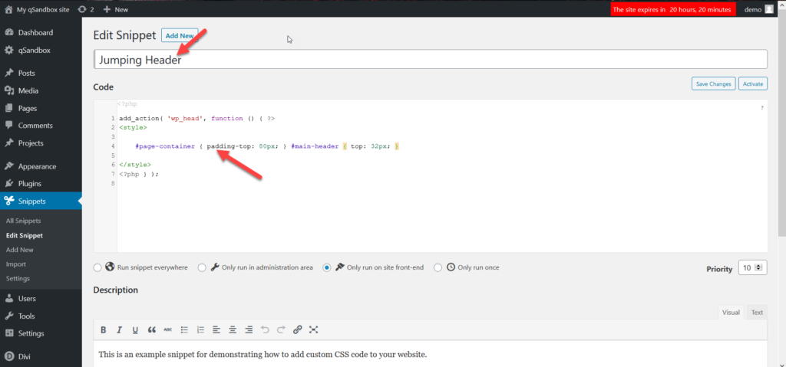Select Only run once option

pos(438,268)
